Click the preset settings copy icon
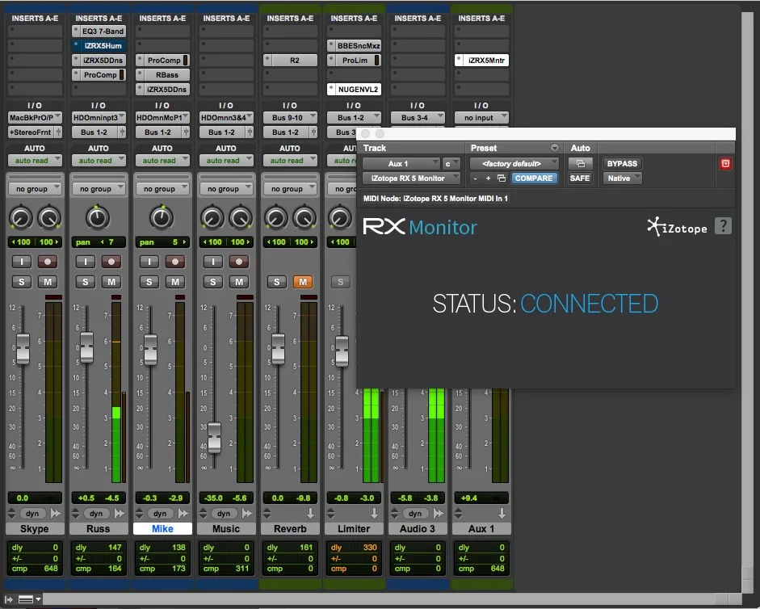 click(502, 178)
